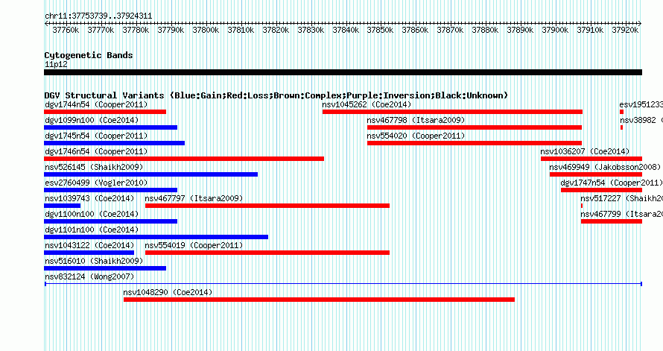Screen dimensions: 663x351
Task: Click the 37760k ruler position
Action: pyautogui.click(x=66, y=30)
